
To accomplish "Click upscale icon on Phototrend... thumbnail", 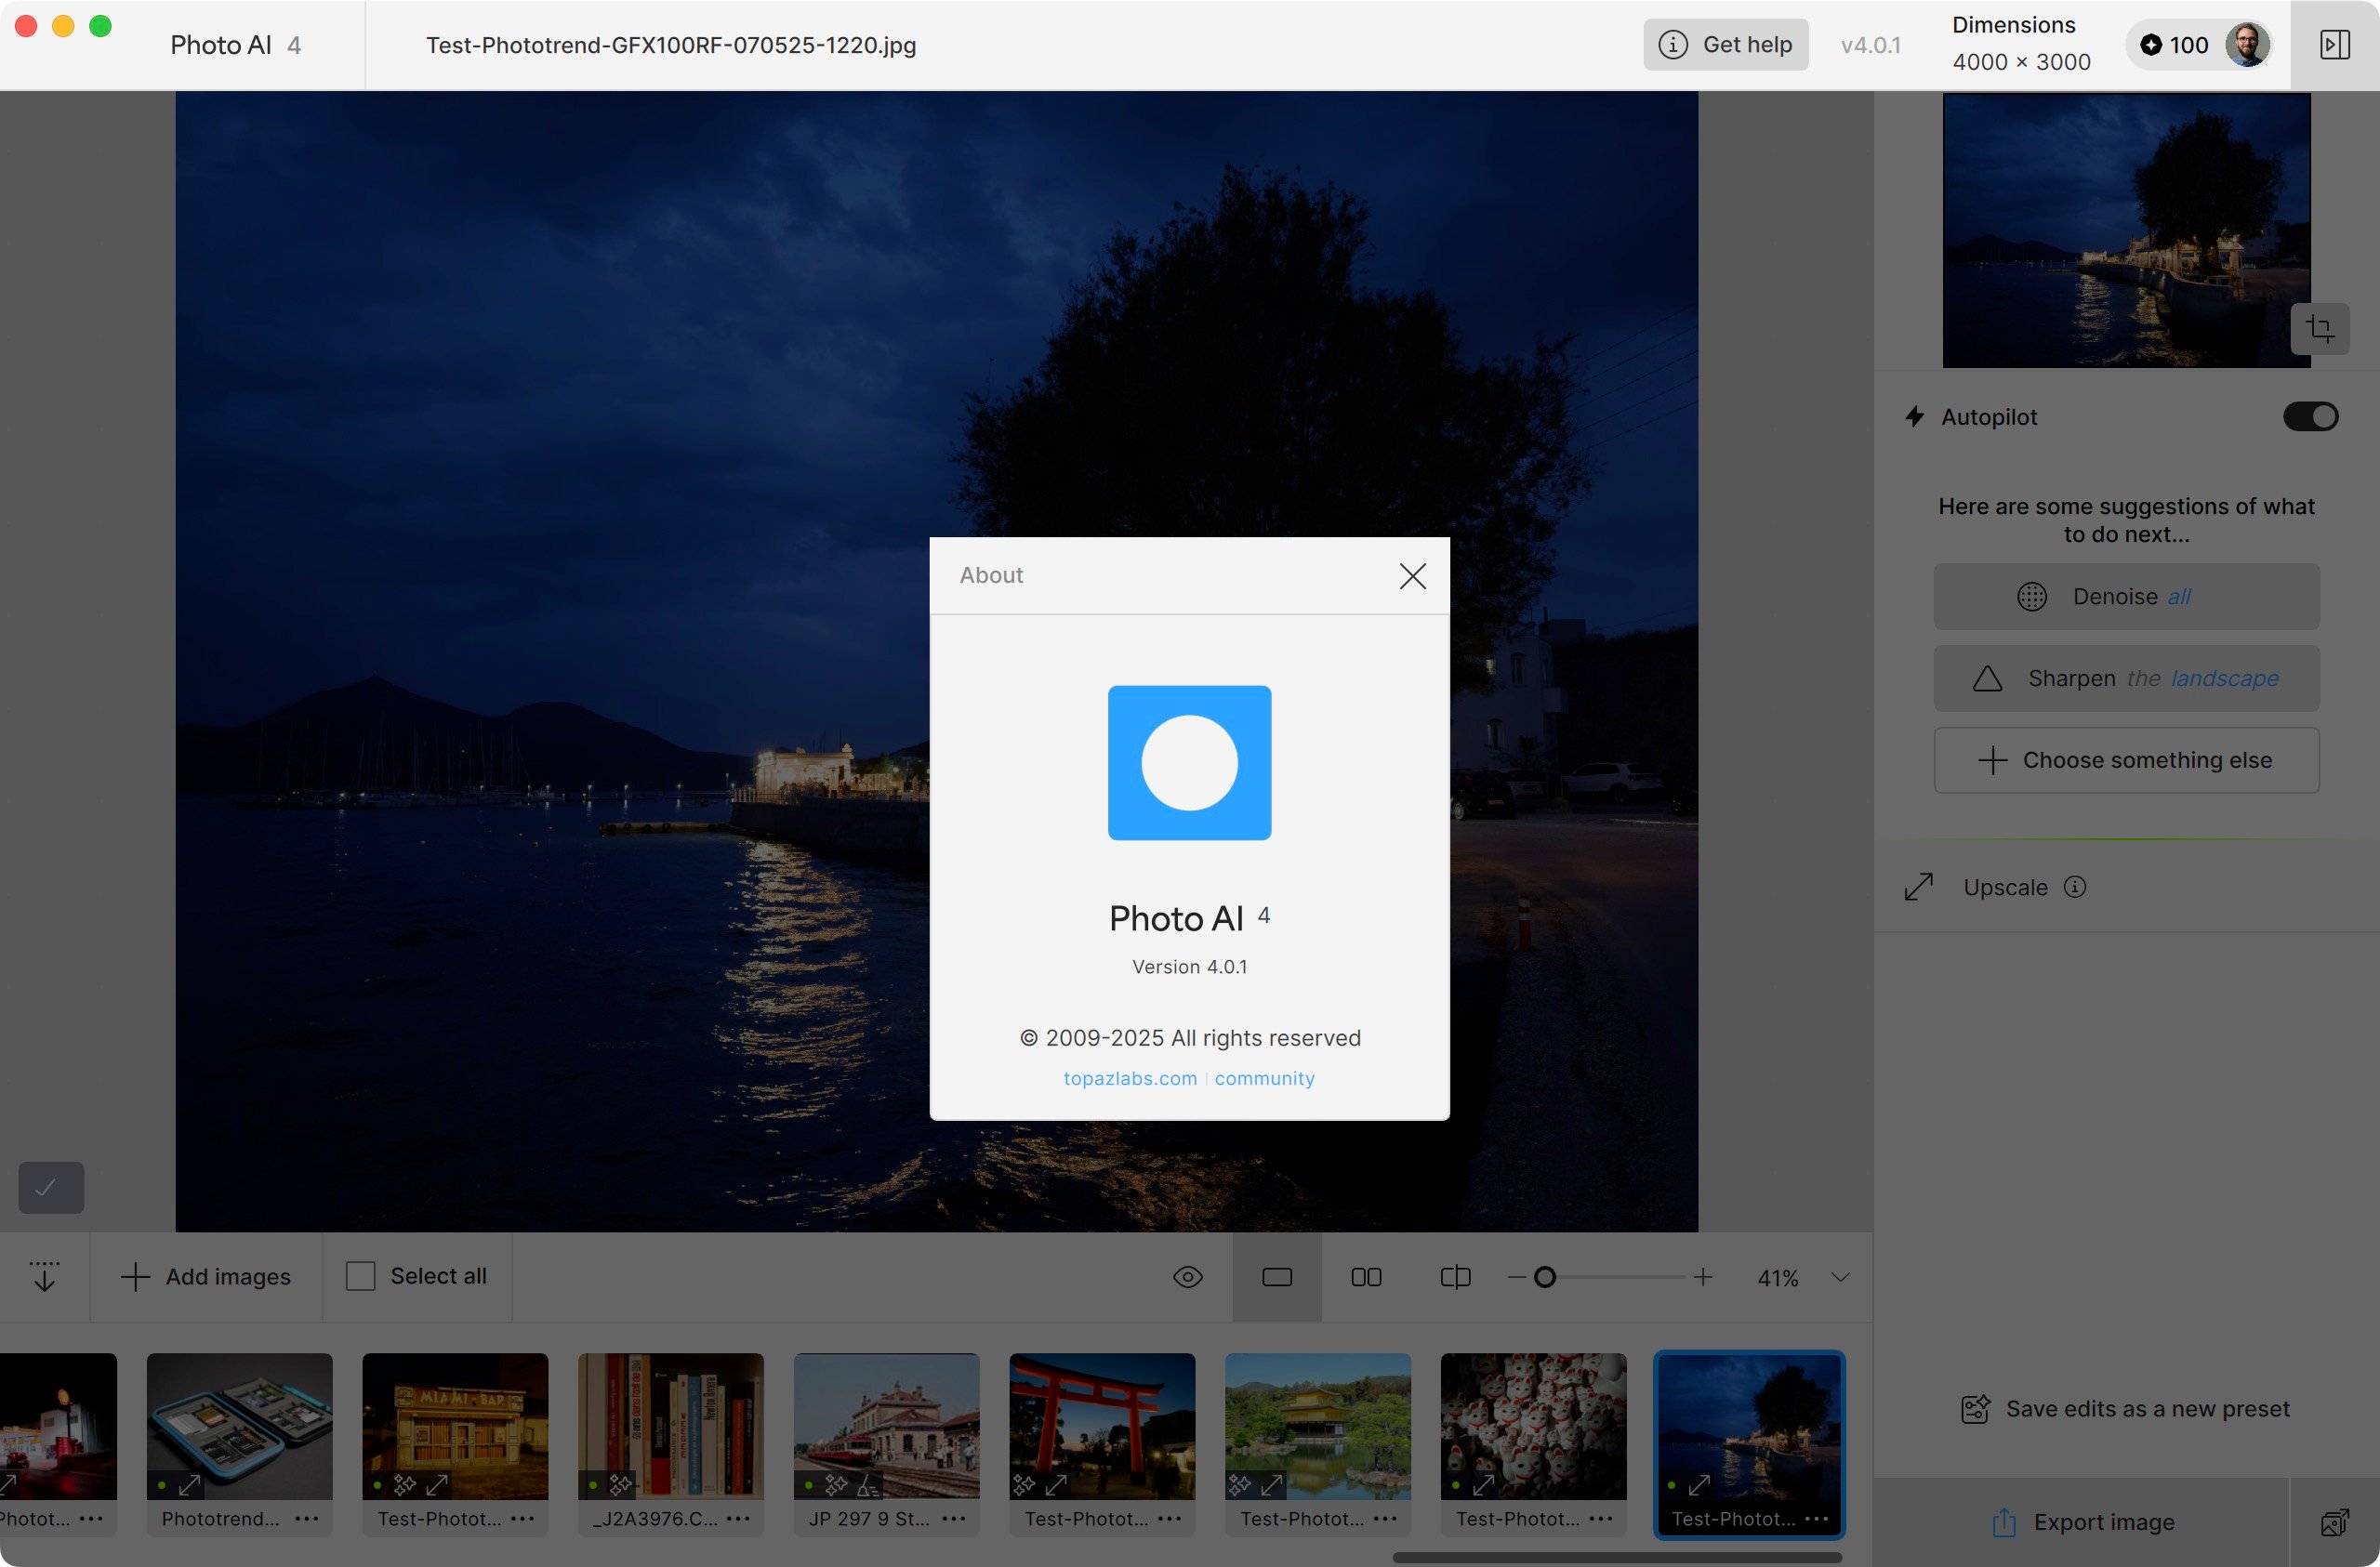I will point(189,1485).
